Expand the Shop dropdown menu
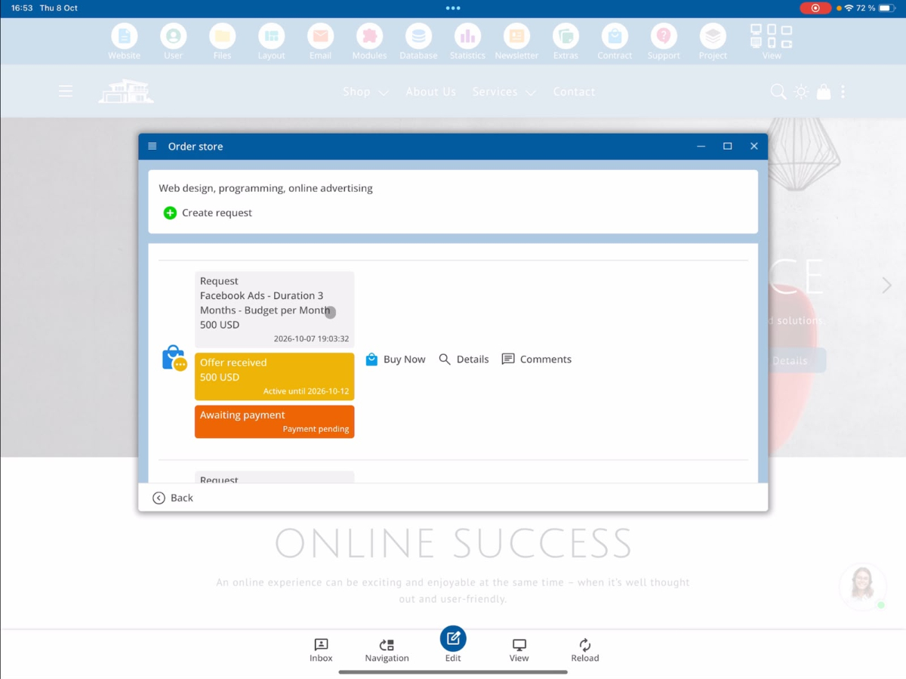The width and height of the screenshot is (906, 679). coord(366,92)
